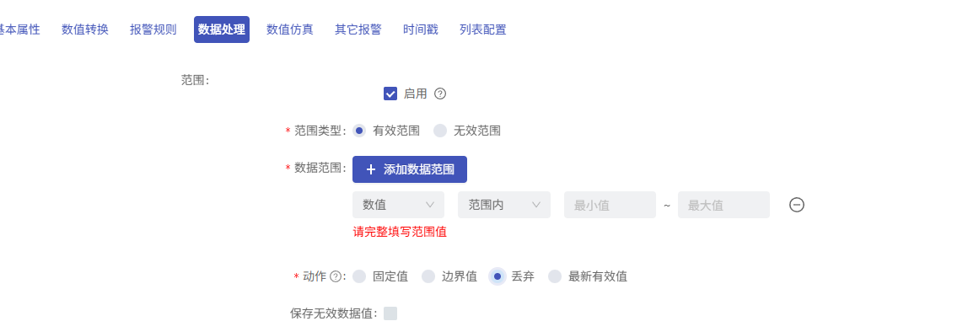
Task: Remove the data range row with minus icon
Action: point(797,205)
